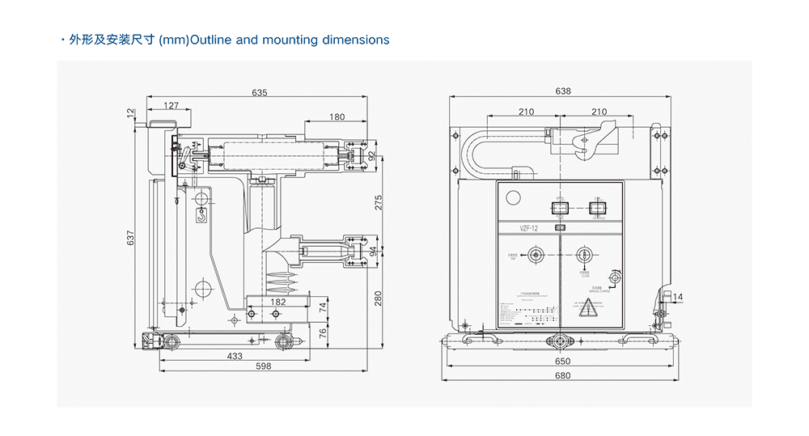
Task: Click the small counter window below VZF-12
Action: click(x=560, y=228)
